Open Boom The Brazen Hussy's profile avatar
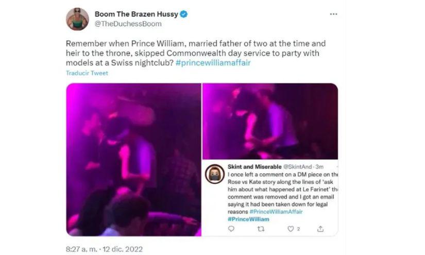This screenshot has width=425, height=255. coord(77,19)
